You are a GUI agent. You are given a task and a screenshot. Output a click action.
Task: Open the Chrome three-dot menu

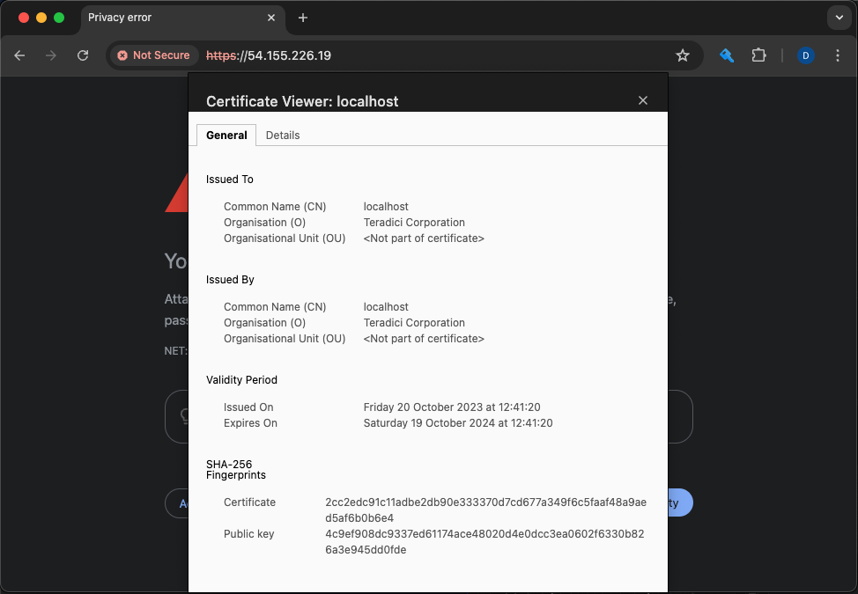point(837,55)
